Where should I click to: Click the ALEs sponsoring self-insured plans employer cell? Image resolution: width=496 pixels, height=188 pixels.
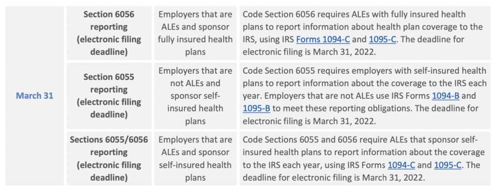(195, 158)
